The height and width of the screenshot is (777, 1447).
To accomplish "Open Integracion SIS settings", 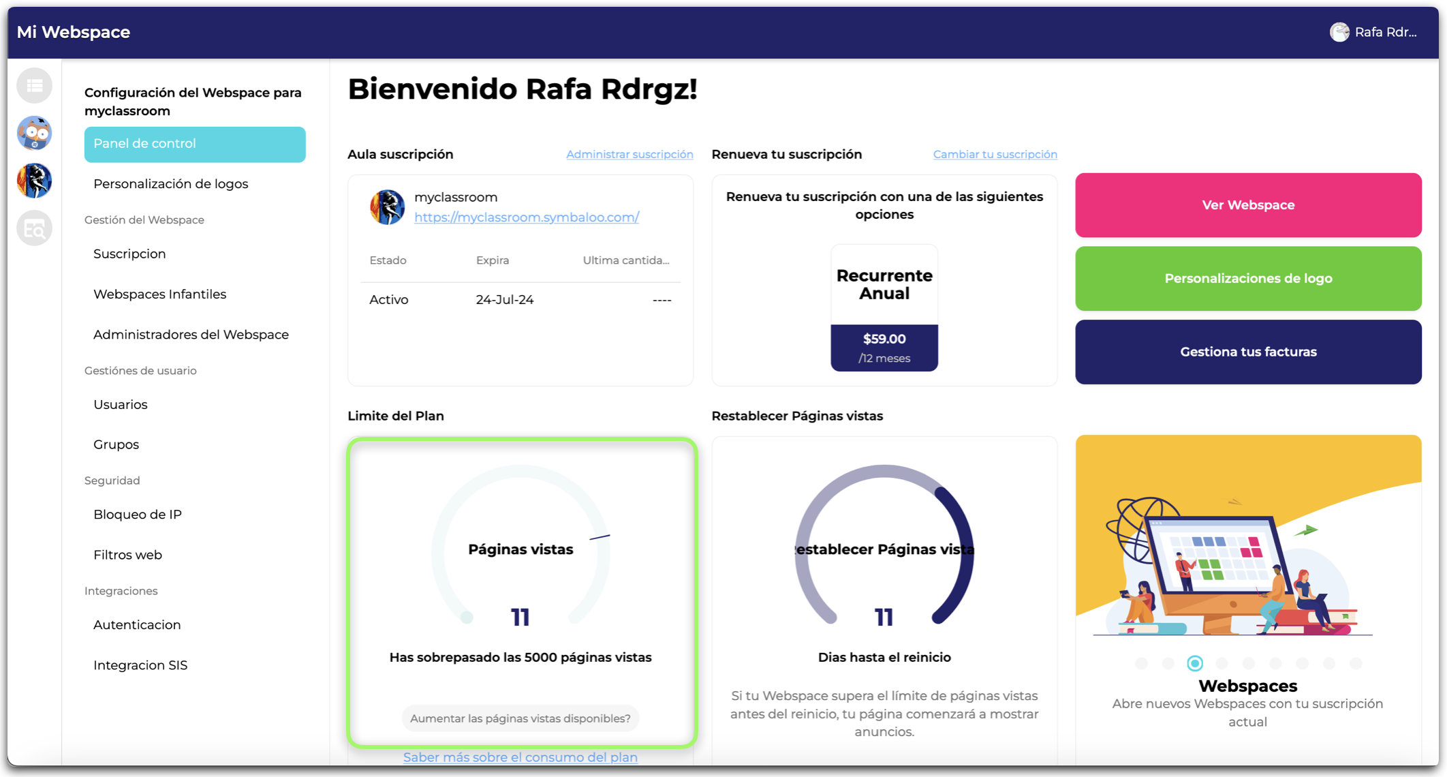I will 140,665.
